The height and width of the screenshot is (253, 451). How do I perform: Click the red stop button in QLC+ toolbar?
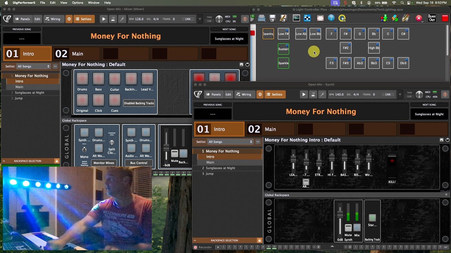pos(445,18)
